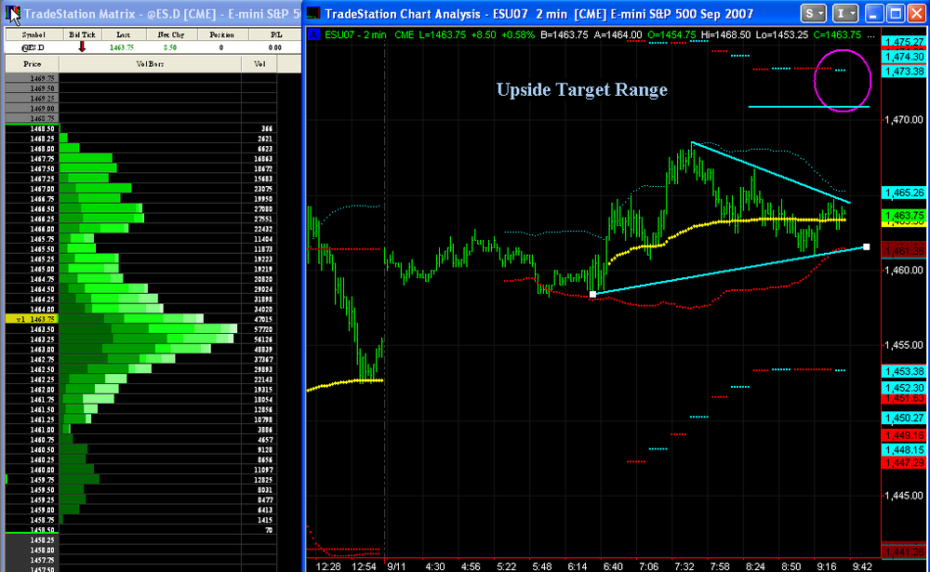The width and height of the screenshot is (930, 572).
Task: Click the red 1,447.29 price axis label
Action: pyautogui.click(x=904, y=463)
